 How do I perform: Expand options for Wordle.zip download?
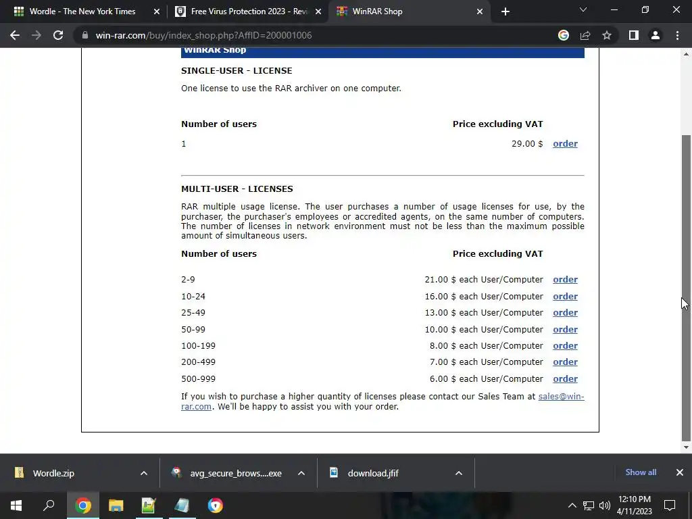(x=144, y=473)
